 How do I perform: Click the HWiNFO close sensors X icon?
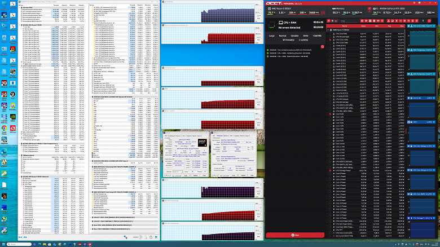tap(156, 237)
